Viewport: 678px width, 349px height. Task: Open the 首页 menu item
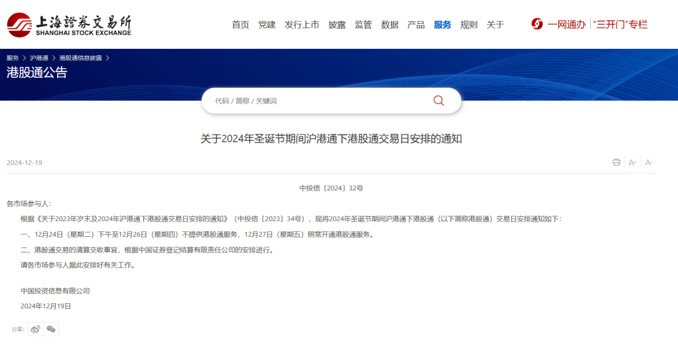240,24
